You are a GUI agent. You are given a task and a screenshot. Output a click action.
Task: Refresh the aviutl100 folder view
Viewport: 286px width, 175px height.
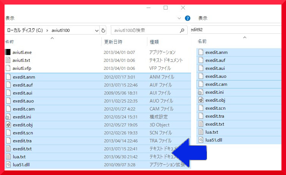(103, 30)
